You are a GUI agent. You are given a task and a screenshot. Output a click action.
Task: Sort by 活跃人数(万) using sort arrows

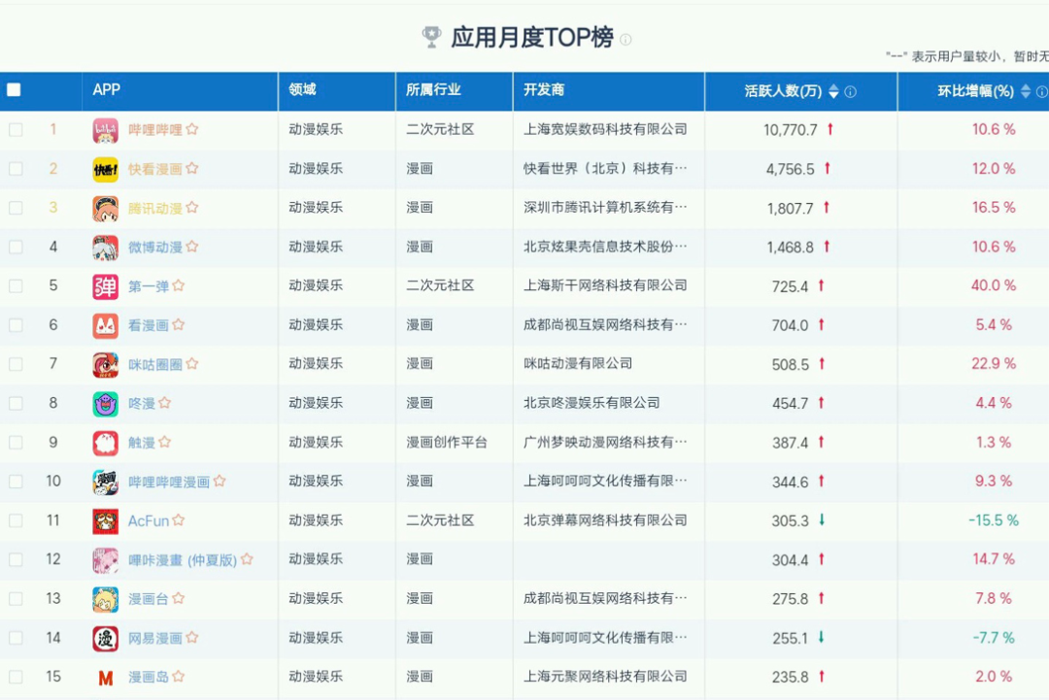(x=833, y=91)
